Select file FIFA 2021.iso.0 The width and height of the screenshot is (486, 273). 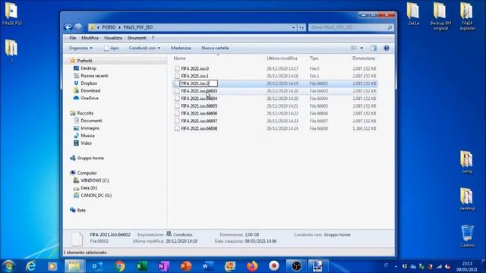pyautogui.click(x=194, y=68)
